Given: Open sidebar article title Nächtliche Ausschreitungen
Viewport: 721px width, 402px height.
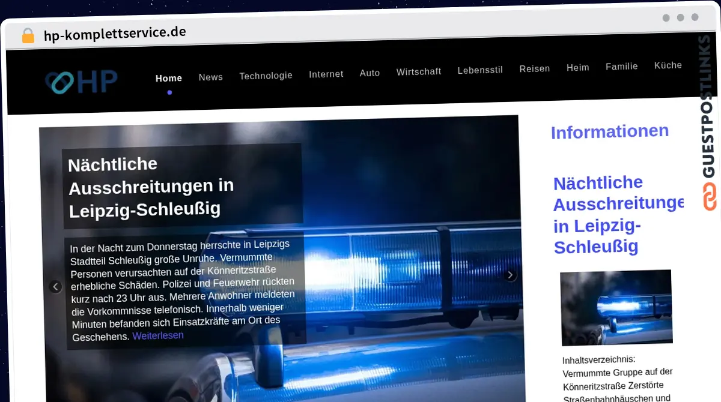Looking at the screenshot, I should point(618,215).
